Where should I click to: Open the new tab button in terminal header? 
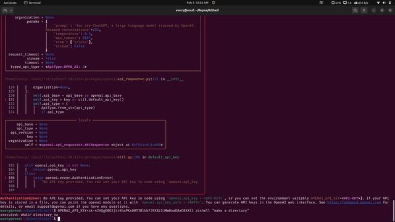5,10
